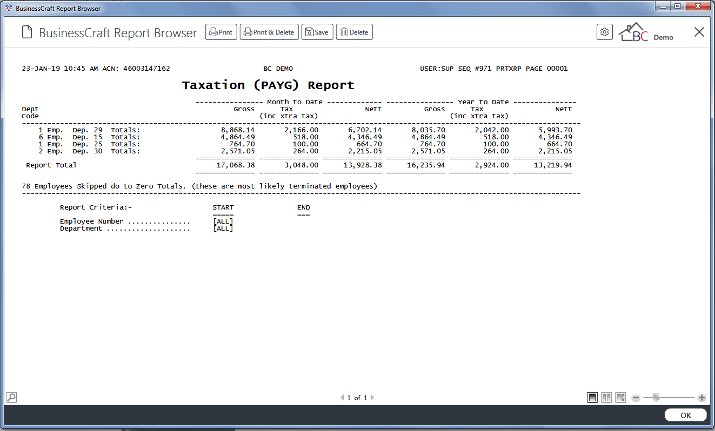
Task: Select the year-to-date nett 5,993.70
Action: coord(555,130)
